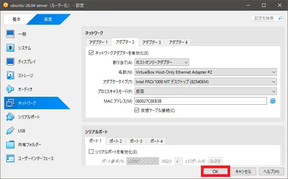This screenshot has width=288, height=179.
Task: Select the ポート 1 tab
Action: point(95,141)
